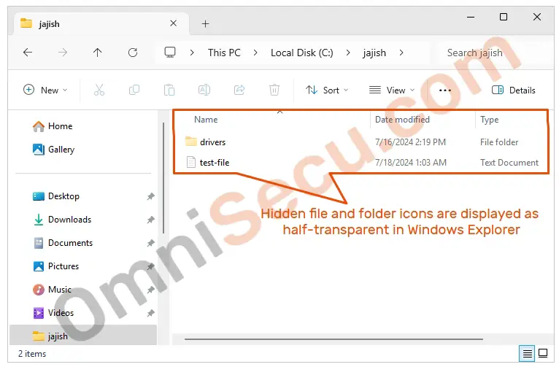
Task: Click the test-file document icon
Action: pos(191,163)
